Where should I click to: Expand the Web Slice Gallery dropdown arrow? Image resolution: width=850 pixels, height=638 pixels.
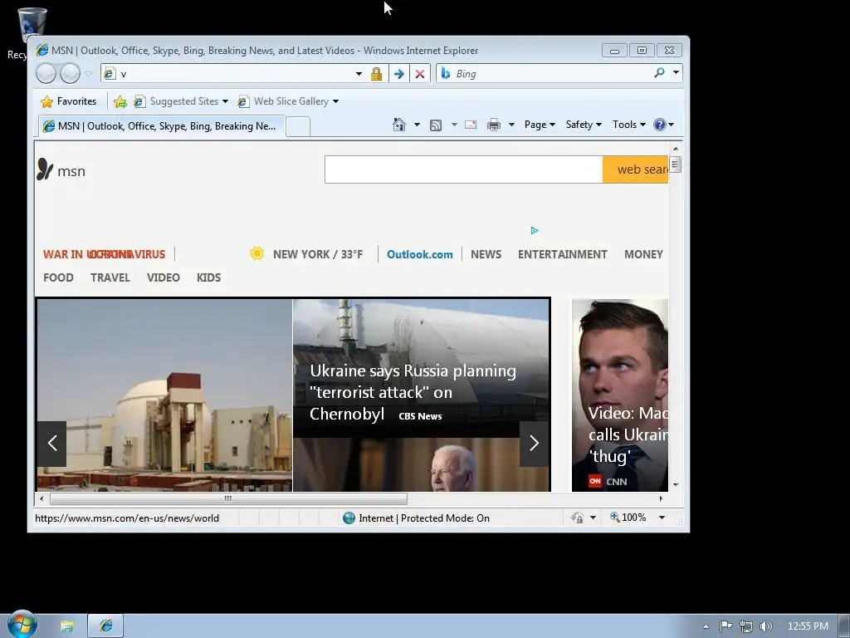[x=335, y=101]
